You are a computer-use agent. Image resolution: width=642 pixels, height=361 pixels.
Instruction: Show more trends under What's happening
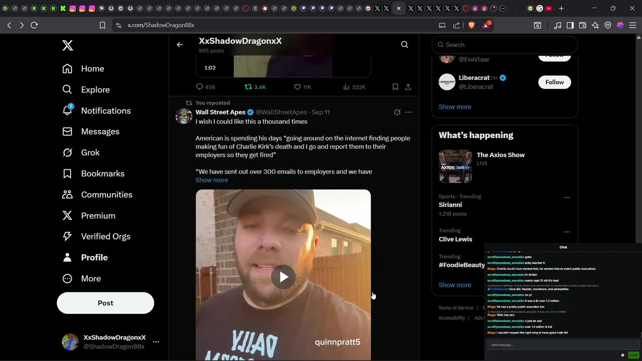coord(455,285)
